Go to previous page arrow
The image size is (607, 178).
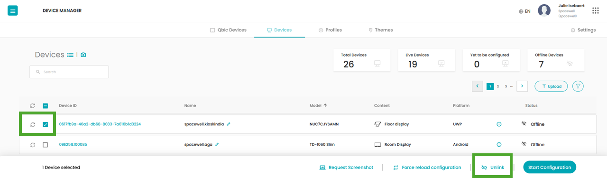478,86
